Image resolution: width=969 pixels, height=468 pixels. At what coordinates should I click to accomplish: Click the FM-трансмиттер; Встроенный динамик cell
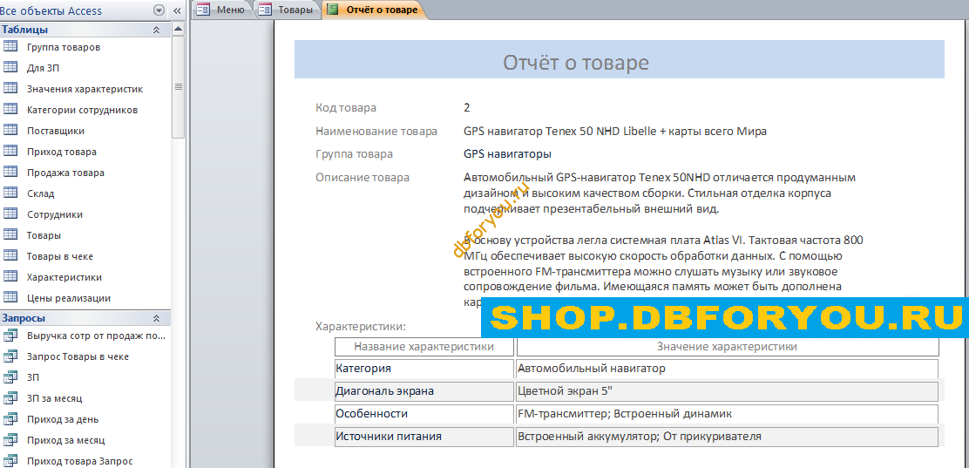pyautogui.click(x=728, y=414)
